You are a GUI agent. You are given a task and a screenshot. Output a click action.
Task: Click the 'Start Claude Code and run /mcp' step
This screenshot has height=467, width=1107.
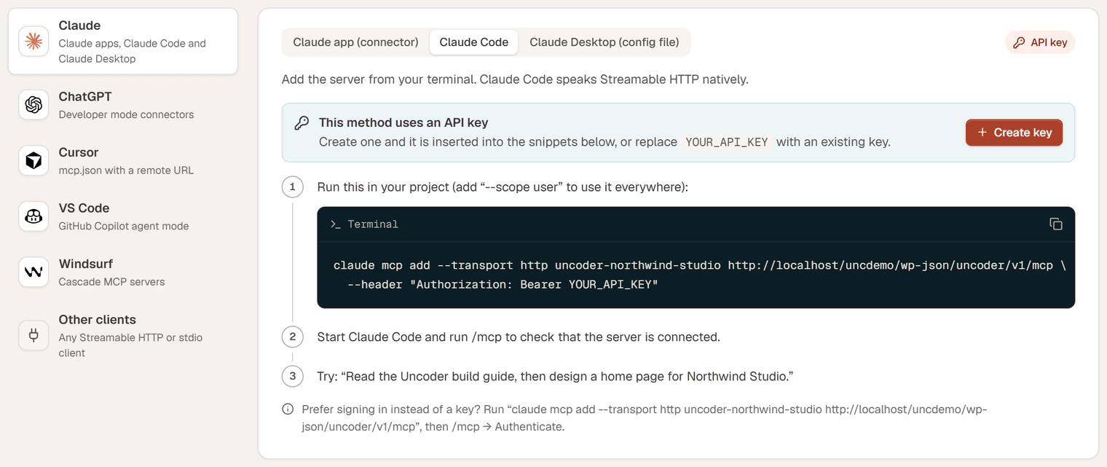[519, 337]
